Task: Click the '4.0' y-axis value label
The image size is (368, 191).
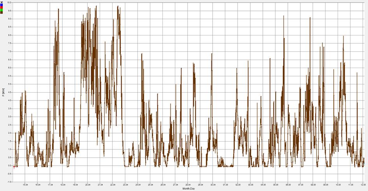Action: (x=10, y=100)
